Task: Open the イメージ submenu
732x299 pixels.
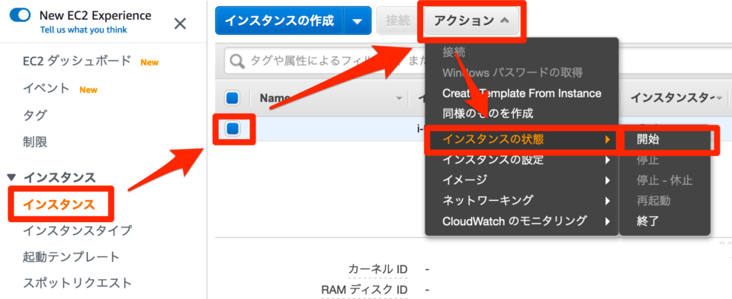Action: (x=522, y=180)
